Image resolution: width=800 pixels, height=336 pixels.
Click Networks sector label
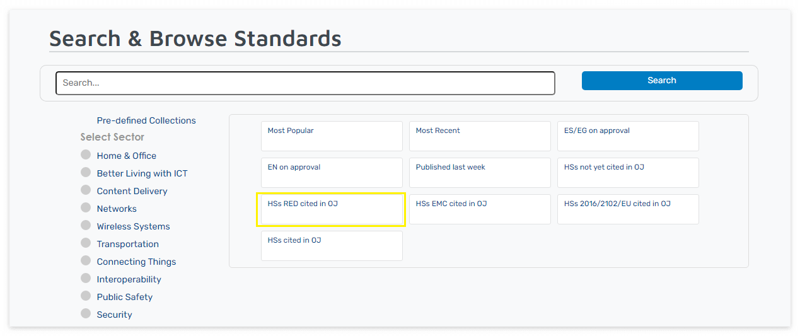point(117,209)
